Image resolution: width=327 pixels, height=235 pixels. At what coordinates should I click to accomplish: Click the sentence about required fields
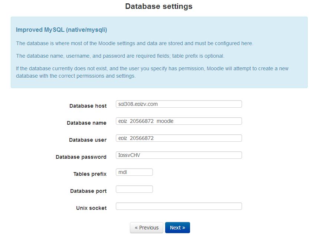(120, 56)
